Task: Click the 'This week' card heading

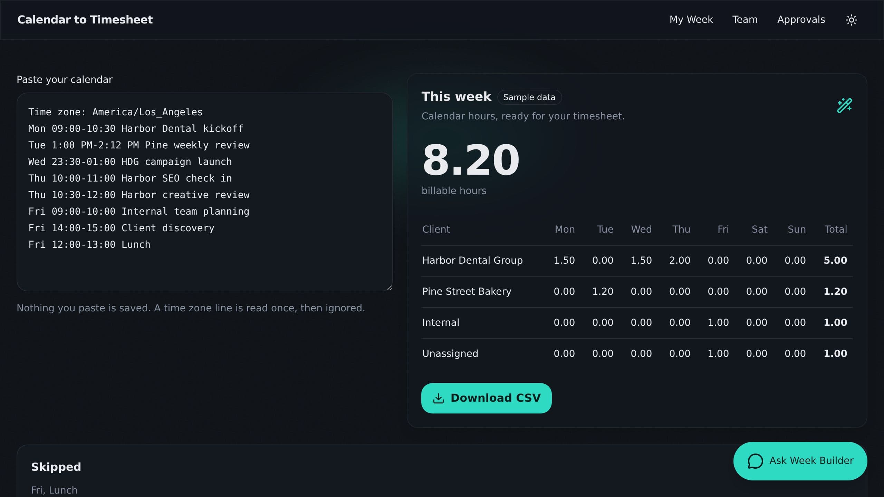Action: tap(456, 97)
